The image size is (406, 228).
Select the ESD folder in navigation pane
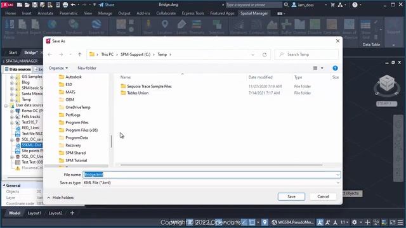(x=65, y=84)
